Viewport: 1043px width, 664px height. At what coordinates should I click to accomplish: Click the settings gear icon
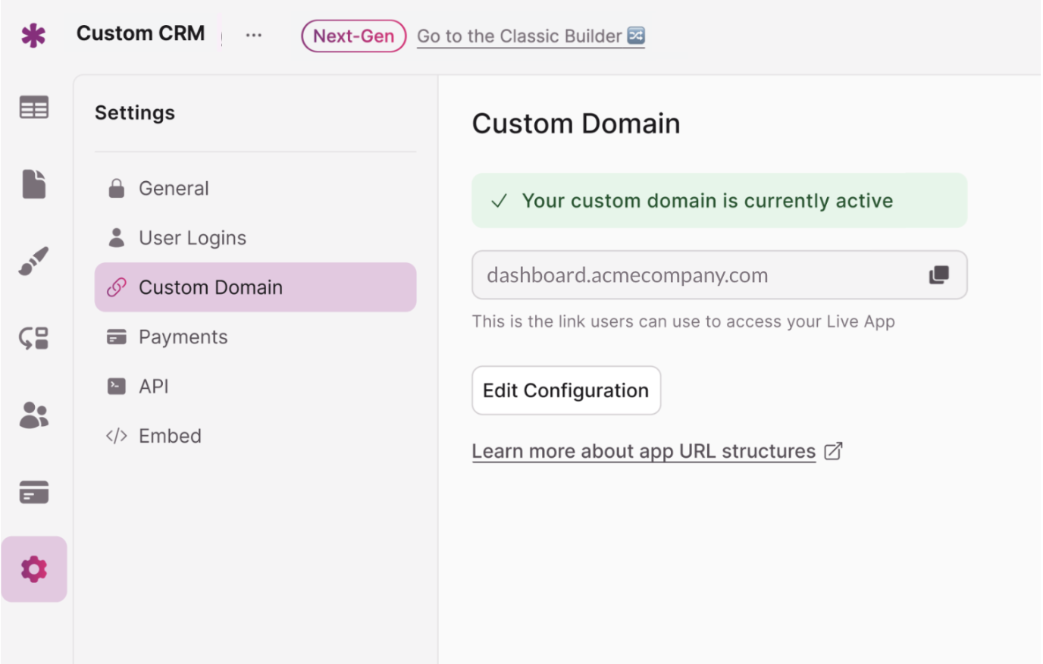pos(34,569)
